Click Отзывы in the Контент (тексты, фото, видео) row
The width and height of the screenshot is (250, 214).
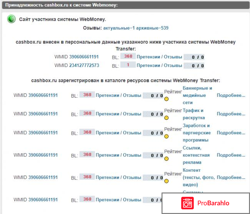[132, 178]
